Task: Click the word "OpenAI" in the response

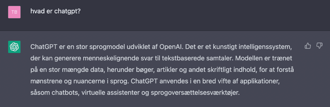Action: 171,47
